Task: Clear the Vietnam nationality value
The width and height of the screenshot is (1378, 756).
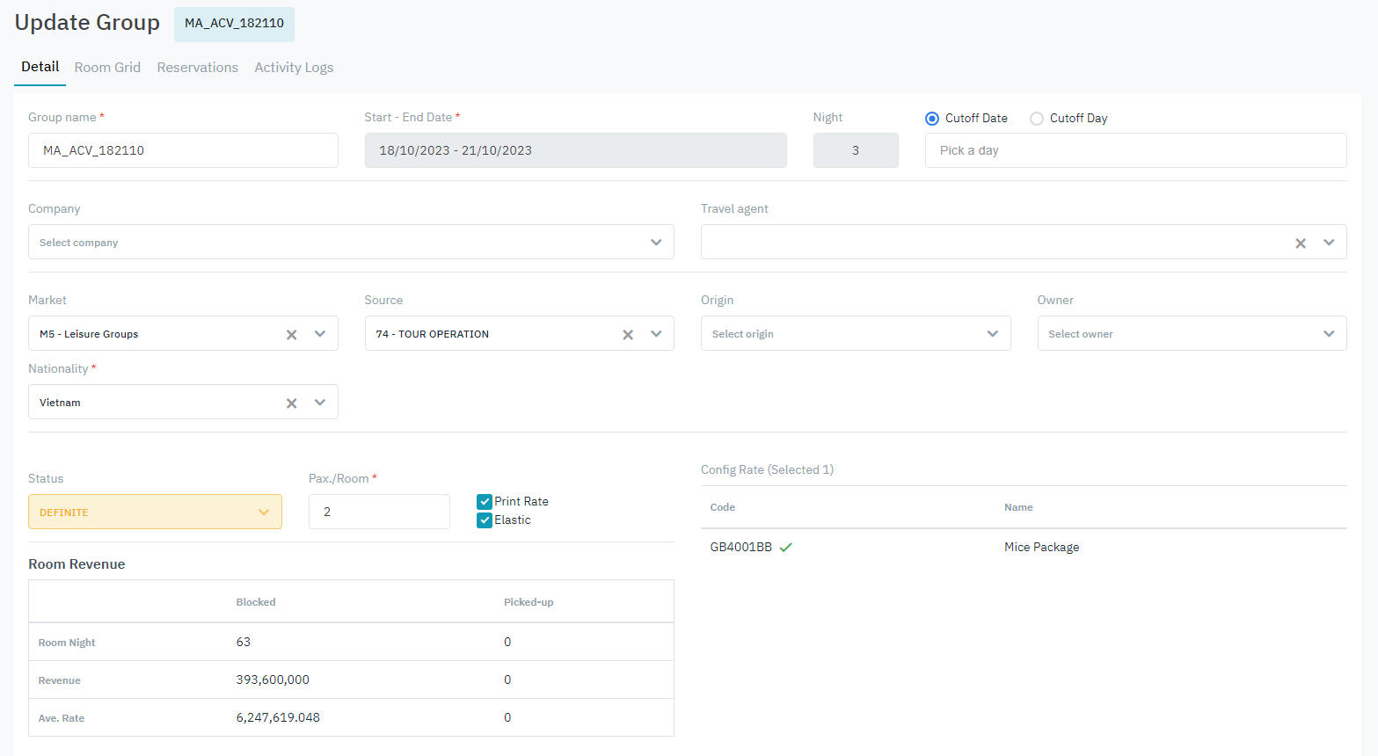Action: [291, 403]
